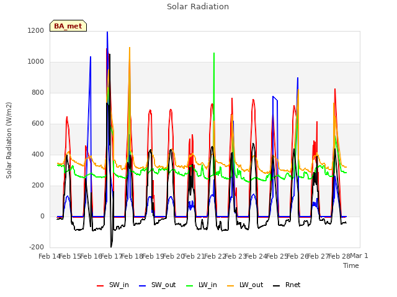Click the red SW_in legend swatch
Screen dimensions: 397x297
pyautogui.click(x=100, y=286)
